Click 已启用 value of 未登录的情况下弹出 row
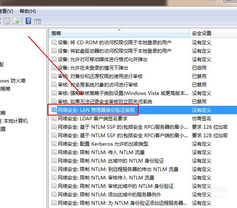 click(x=199, y=68)
